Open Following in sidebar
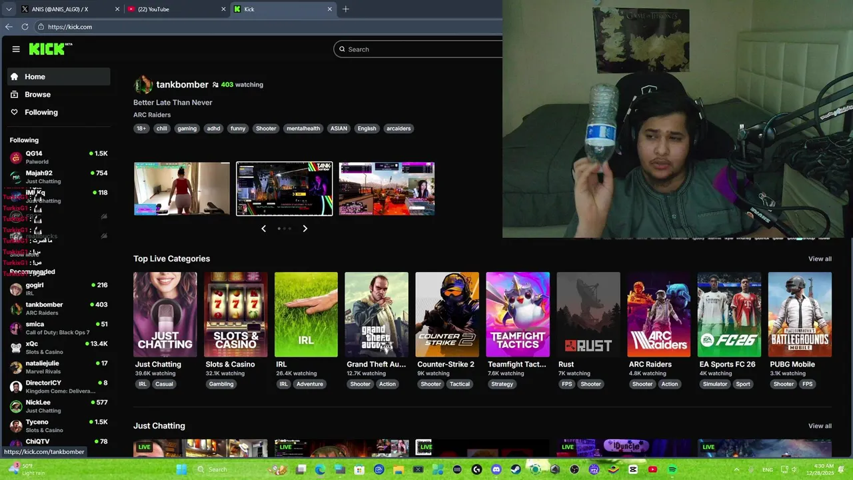Image resolution: width=853 pixels, height=480 pixels. click(59, 112)
